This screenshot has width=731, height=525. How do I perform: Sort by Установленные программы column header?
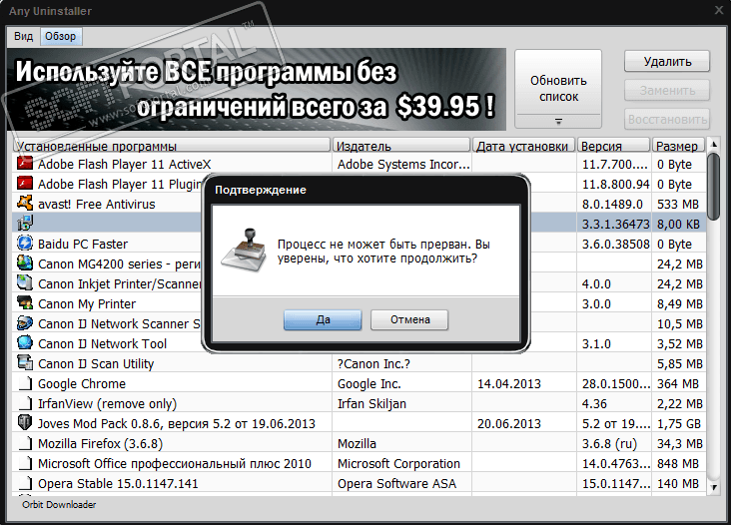click(x=171, y=146)
